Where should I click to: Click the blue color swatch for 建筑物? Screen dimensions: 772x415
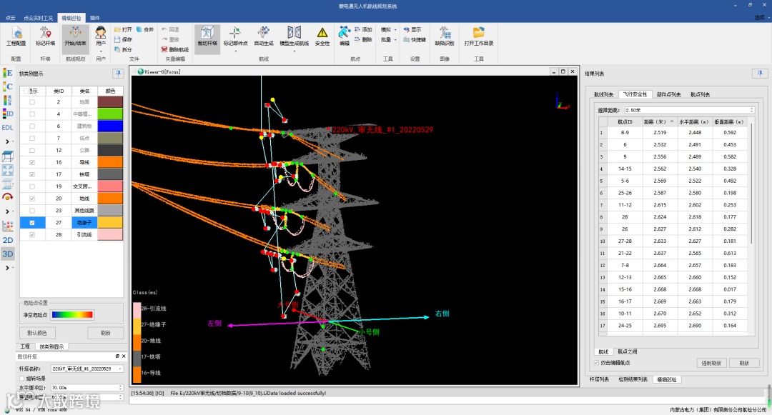(x=110, y=126)
